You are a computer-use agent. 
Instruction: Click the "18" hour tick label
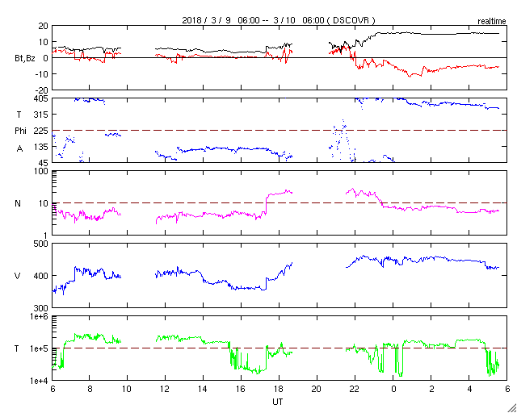(x=279, y=389)
